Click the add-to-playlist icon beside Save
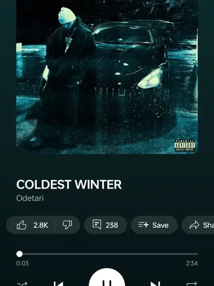214x286 pixels. click(x=143, y=225)
